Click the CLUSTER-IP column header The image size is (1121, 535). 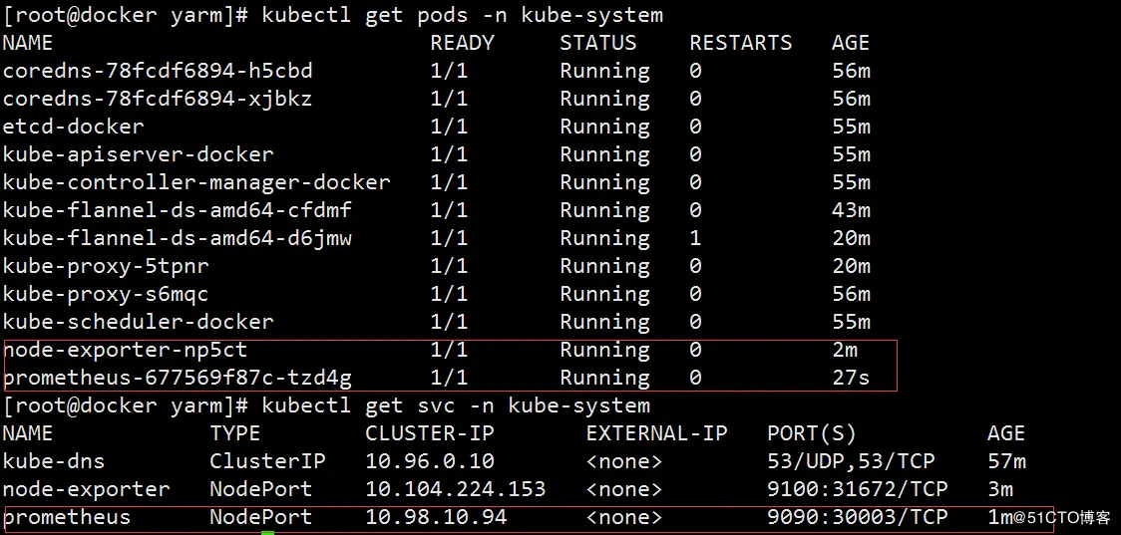pos(430,432)
